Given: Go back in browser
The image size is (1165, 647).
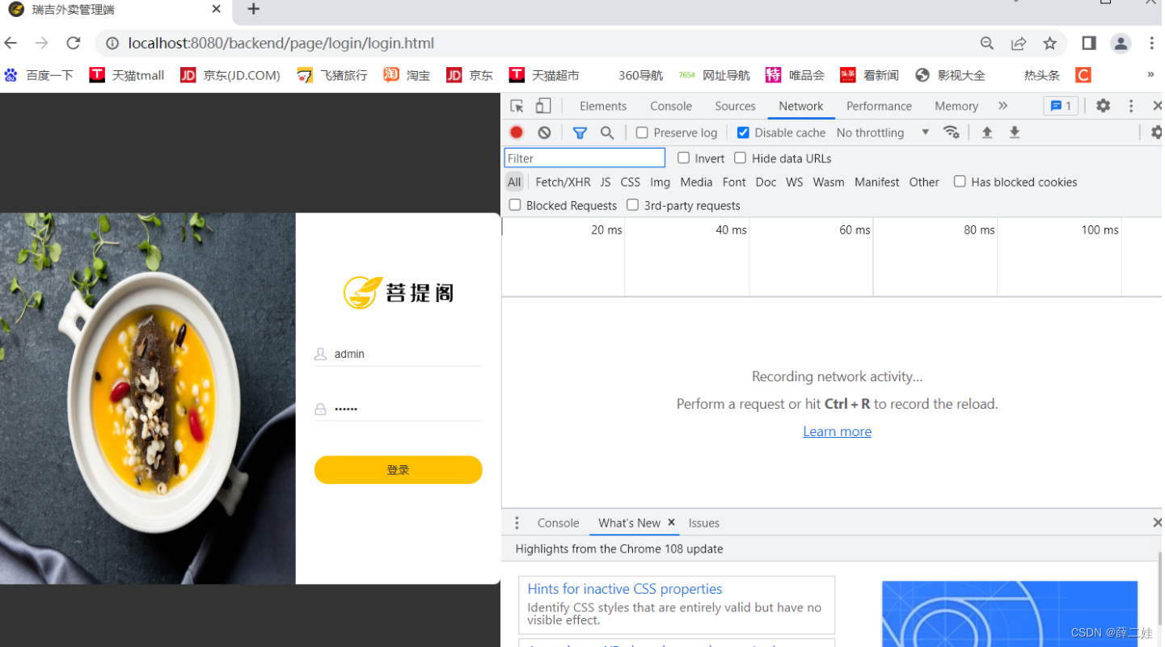Looking at the screenshot, I should pyautogui.click(x=11, y=43).
